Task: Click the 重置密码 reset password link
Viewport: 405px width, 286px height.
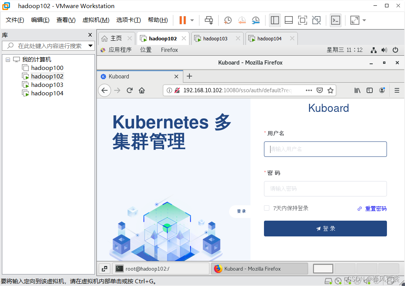Action: (x=376, y=208)
